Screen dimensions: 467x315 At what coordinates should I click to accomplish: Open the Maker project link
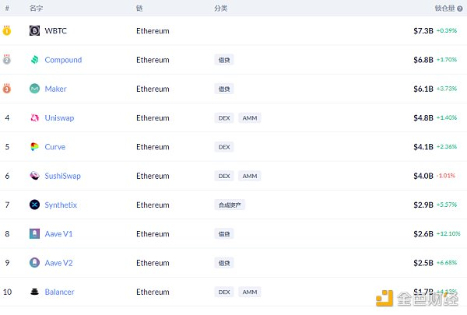pyautogui.click(x=55, y=89)
